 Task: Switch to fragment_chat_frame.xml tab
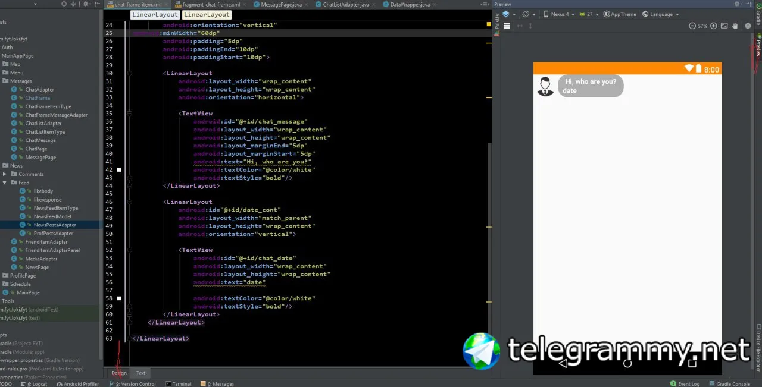(211, 4)
